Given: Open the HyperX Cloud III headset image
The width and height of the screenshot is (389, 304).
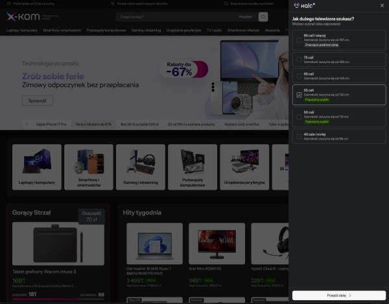Looking at the screenshot, I should coord(270,244).
